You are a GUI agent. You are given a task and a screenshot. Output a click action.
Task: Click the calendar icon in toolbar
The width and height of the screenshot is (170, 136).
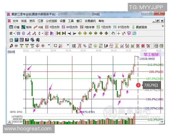click(x=11, y=40)
